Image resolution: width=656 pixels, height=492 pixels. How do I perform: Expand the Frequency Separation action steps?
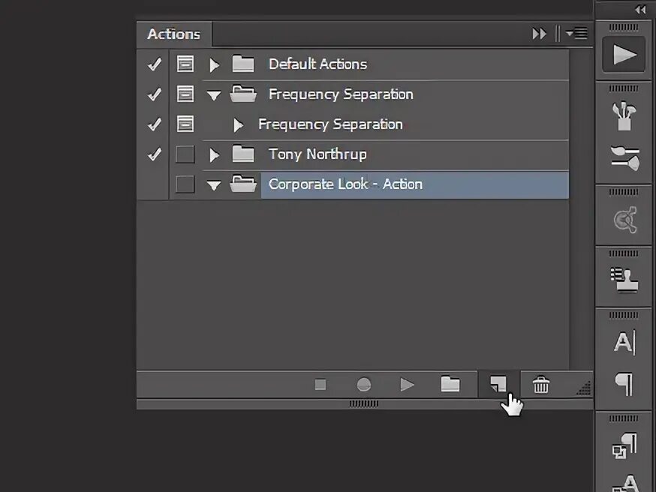click(x=238, y=125)
